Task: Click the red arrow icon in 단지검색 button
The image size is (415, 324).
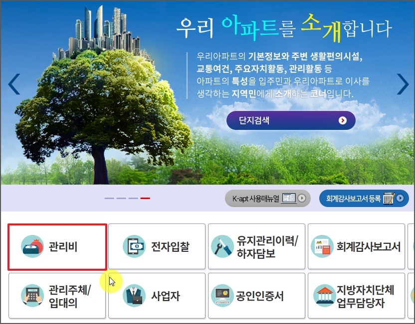Action: [x=343, y=120]
